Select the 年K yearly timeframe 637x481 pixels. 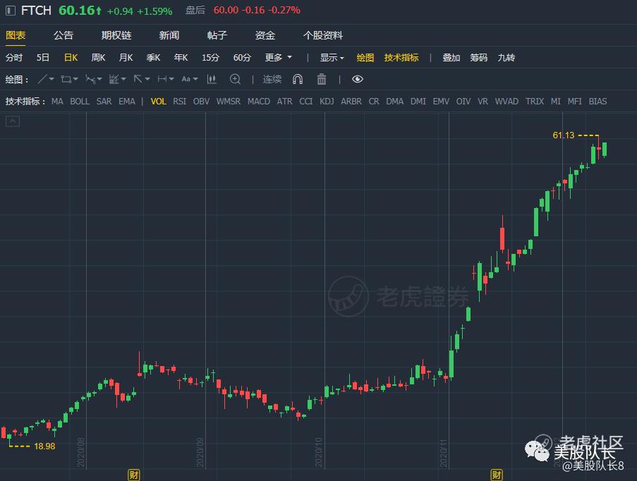pos(181,57)
